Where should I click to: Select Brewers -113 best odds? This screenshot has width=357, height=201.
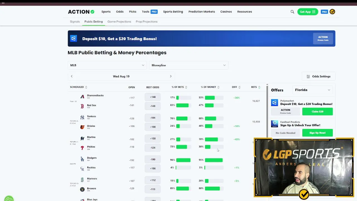pos(153,189)
